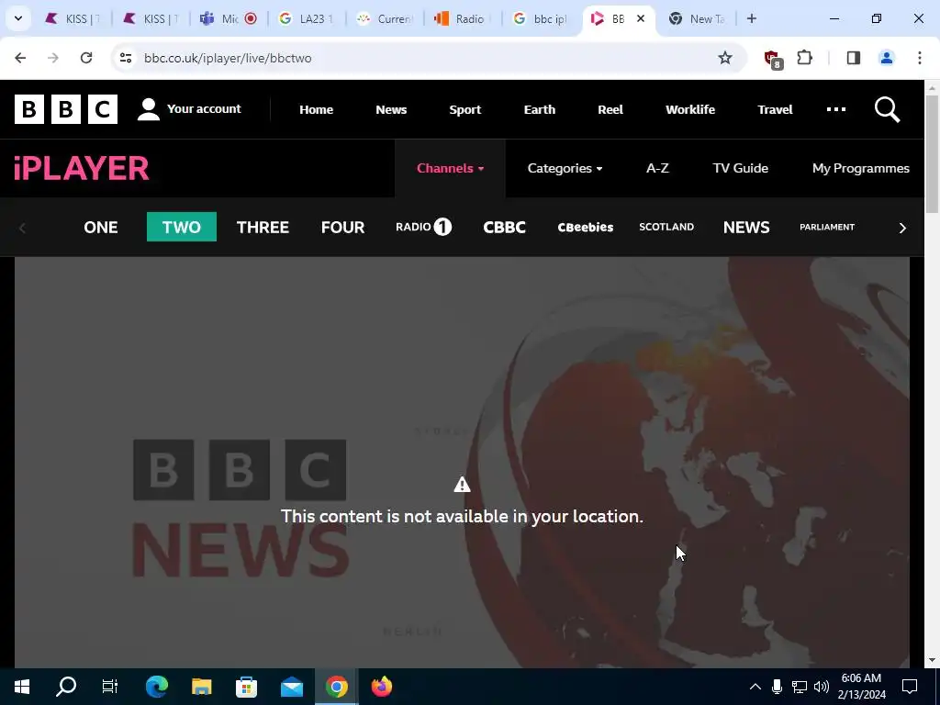Image resolution: width=940 pixels, height=705 pixels.
Task: Open BBC Reel link
Action: point(610,110)
